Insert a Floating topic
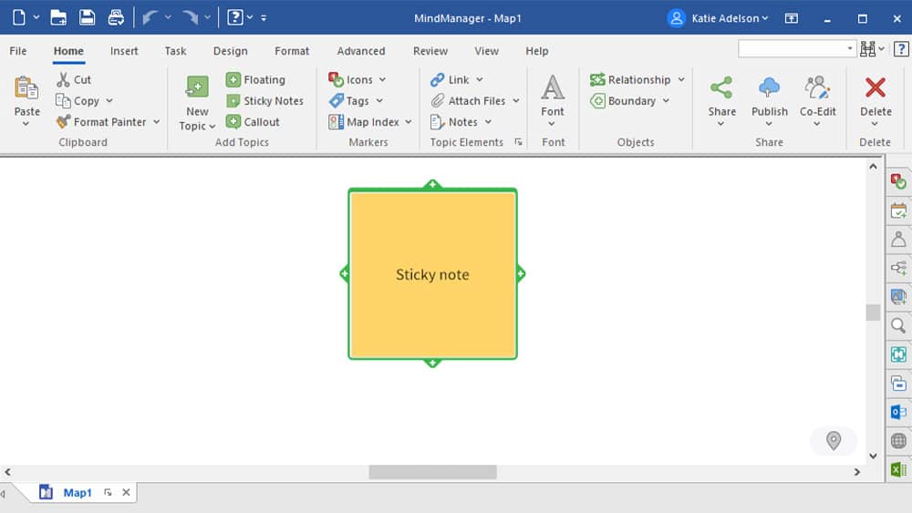Viewport: 912px width, 513px height. 255,79
